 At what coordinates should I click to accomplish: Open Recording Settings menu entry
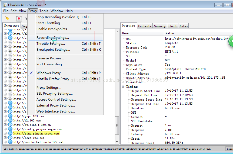(x=65, y=38)
